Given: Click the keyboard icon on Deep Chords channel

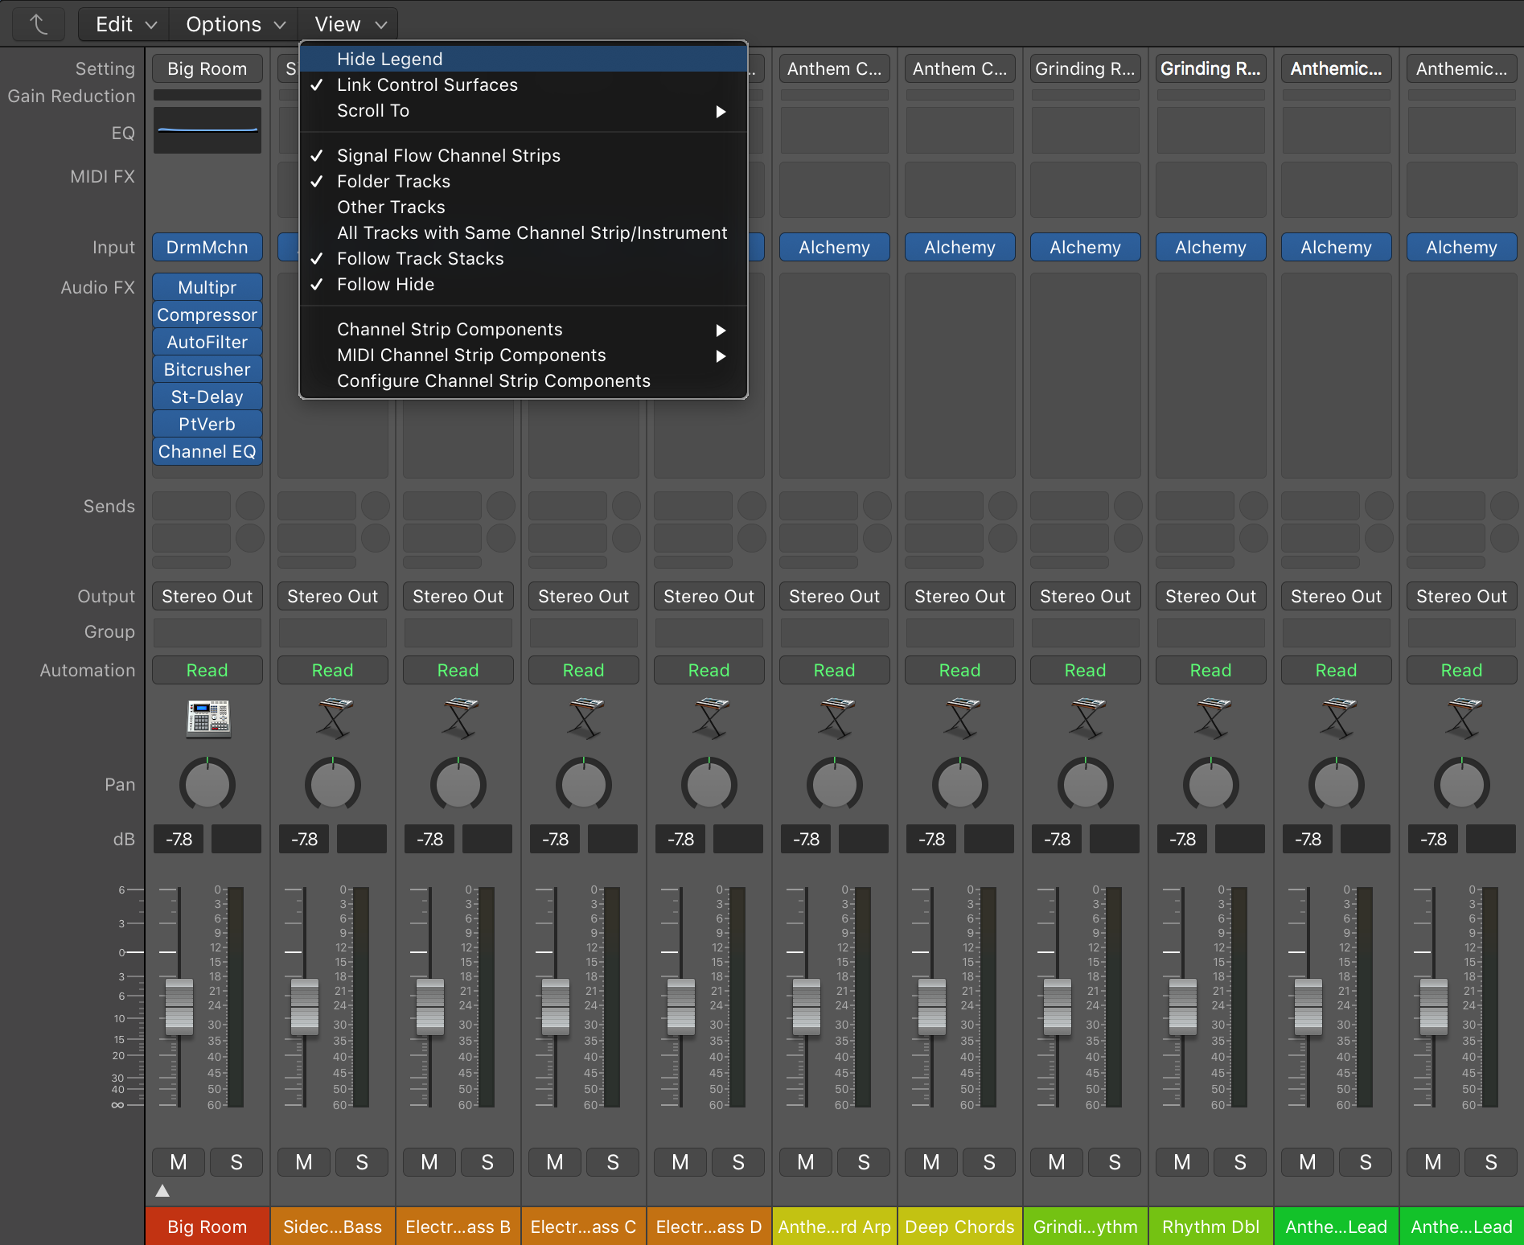Looking at the screenshot, I should 959,718.
